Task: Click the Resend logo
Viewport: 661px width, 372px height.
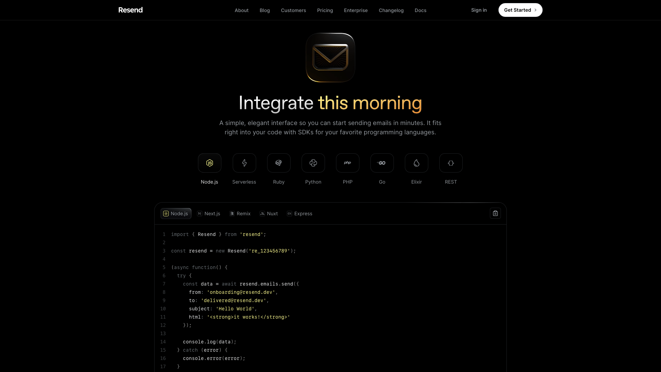Action: [130, 10]
